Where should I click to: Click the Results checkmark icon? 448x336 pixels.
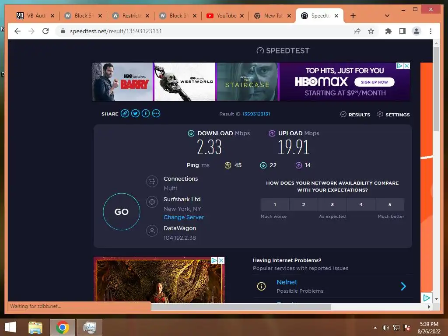(x=343, y=114)
